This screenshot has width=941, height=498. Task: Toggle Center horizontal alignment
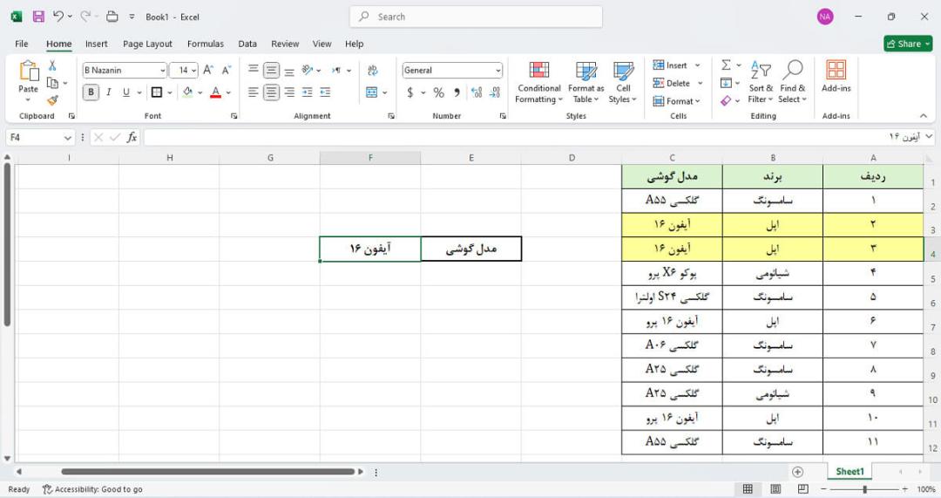tap(271, 92)
